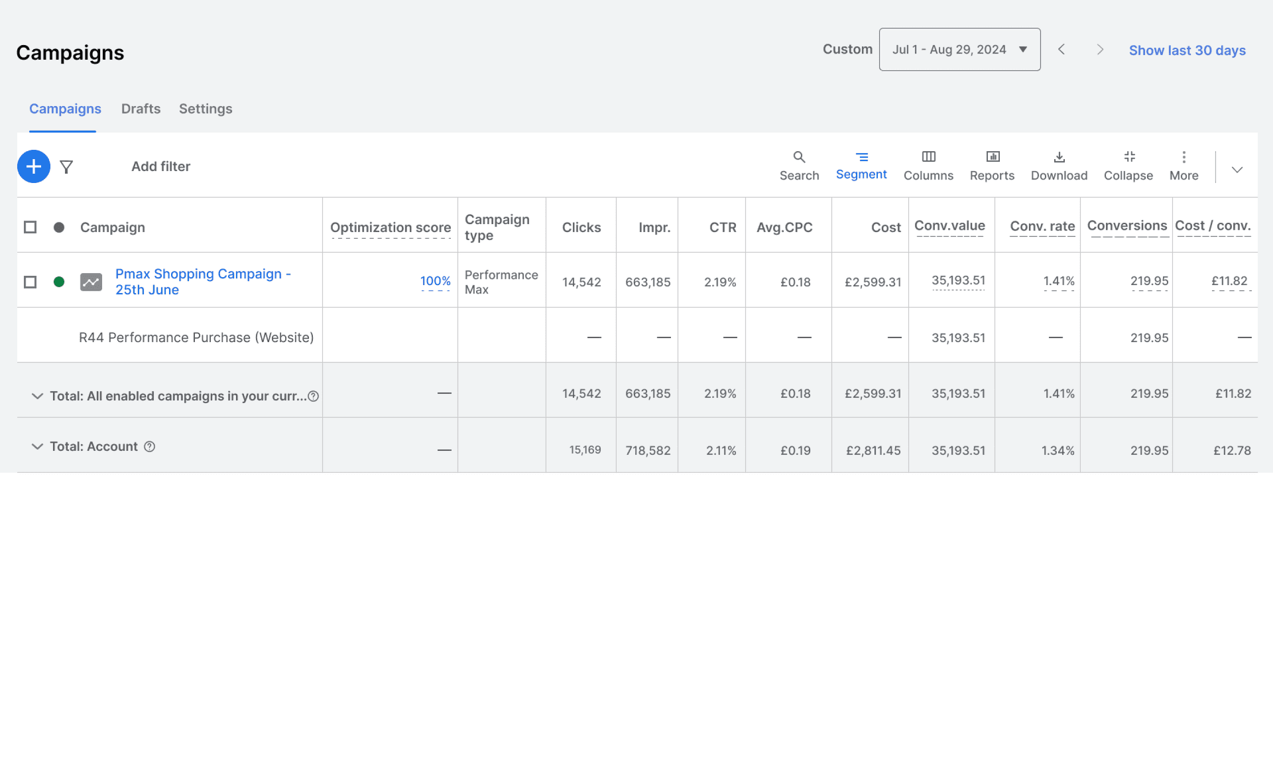Open the Jul 1 - Aug 29, 2024 date dropdown
This screenshot has height=781, width=1273.
[x=959, y=50]
